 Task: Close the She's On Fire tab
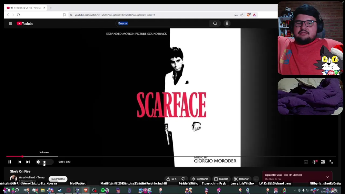pyautogui.click(x=44, y=8)
